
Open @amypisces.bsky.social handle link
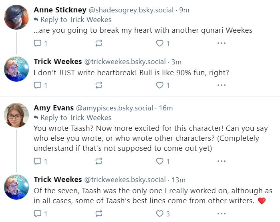click(114, 108)
